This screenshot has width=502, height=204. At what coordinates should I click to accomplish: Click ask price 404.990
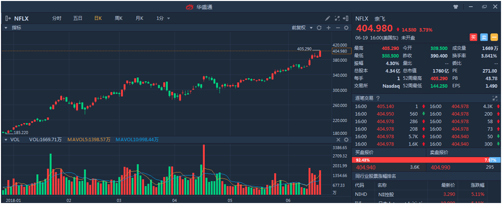click(440, 167)
